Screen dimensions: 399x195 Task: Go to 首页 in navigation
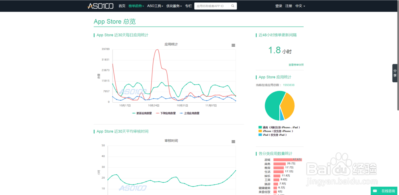[122, 6]
